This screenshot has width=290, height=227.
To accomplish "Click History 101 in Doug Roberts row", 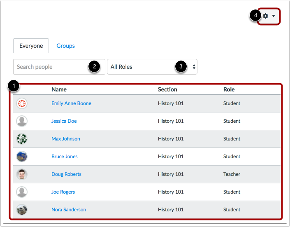I will 171,174.
